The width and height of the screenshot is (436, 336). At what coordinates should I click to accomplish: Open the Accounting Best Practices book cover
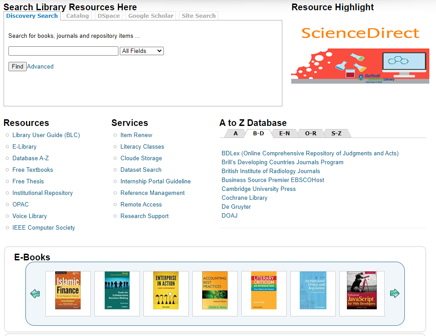(x=215, y=291)
